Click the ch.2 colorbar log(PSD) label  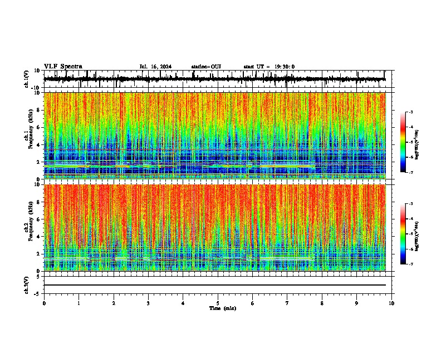417,236
